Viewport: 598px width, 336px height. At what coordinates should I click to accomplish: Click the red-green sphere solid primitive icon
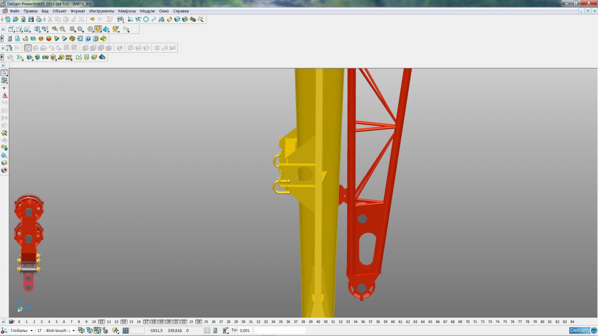click(x=49, y=38)
